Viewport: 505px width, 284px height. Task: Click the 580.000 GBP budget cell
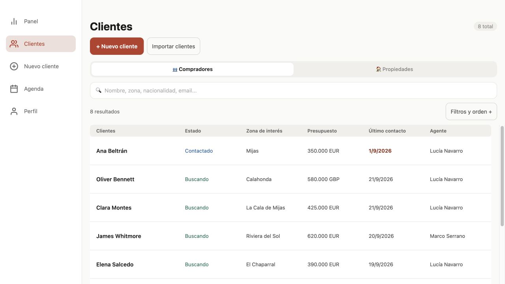click(x=324, y=179)
